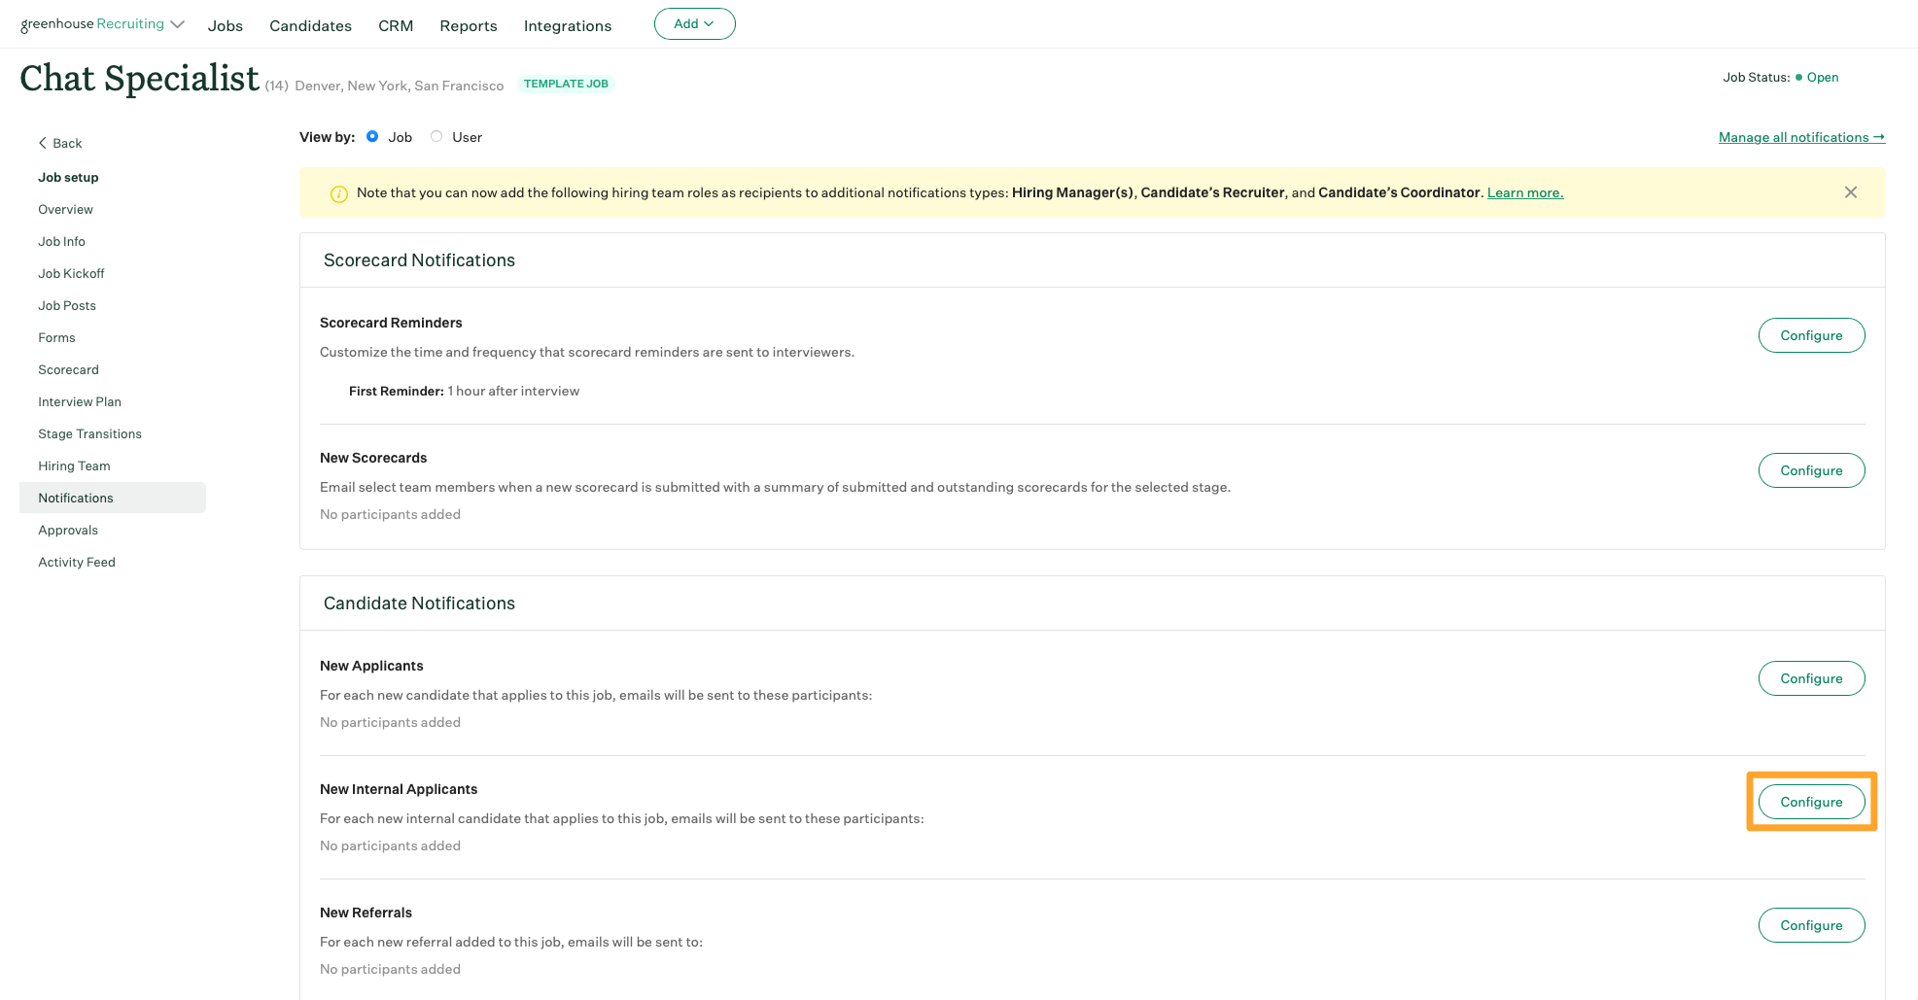Click the info icon in the yellow banner
This screenshot has height=1000, width=1918.
click(x=338, y=193)
